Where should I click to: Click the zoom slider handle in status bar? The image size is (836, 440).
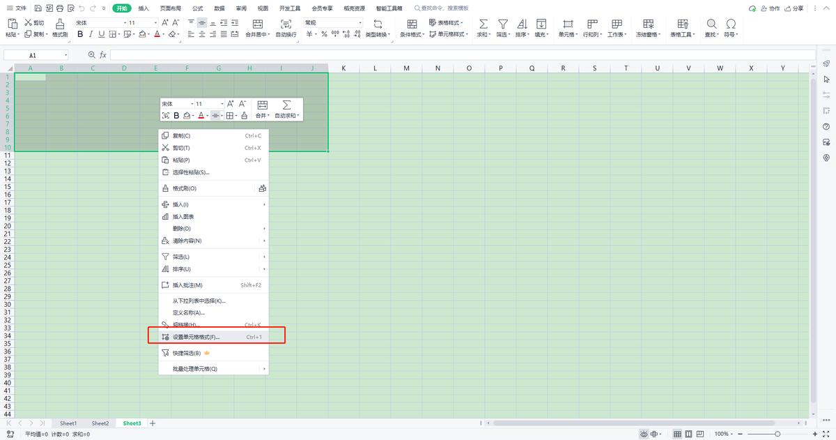[x=777, y=434]
